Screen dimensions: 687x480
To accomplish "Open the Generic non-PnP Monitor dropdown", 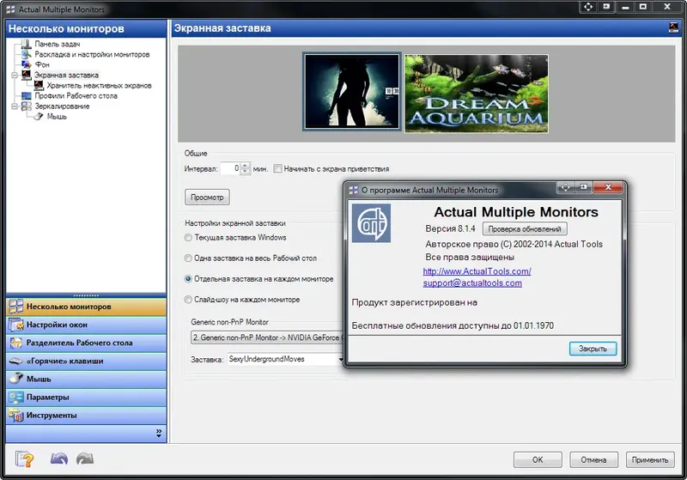I will [268, 337].
